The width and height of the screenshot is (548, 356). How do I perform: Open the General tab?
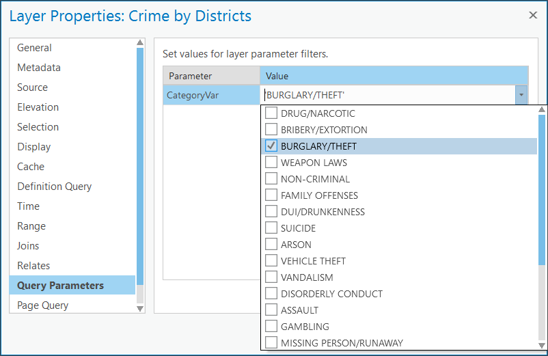[72, 48]
